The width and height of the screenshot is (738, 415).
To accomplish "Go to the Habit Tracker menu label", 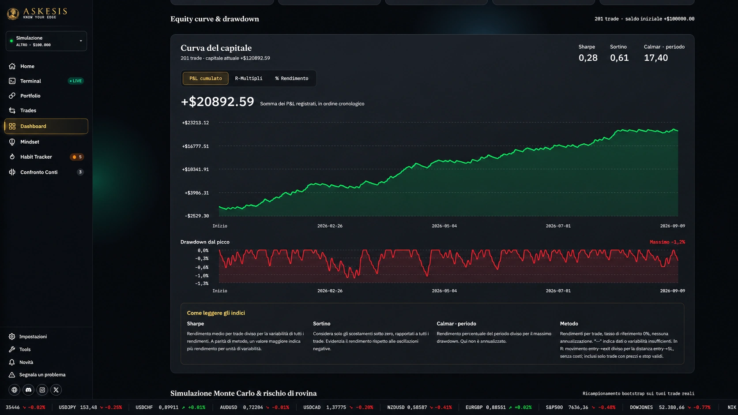I will pos(36,157).
